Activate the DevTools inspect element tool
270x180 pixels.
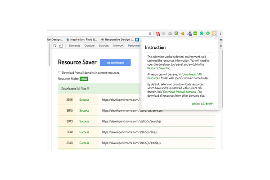tap(55, 45)
